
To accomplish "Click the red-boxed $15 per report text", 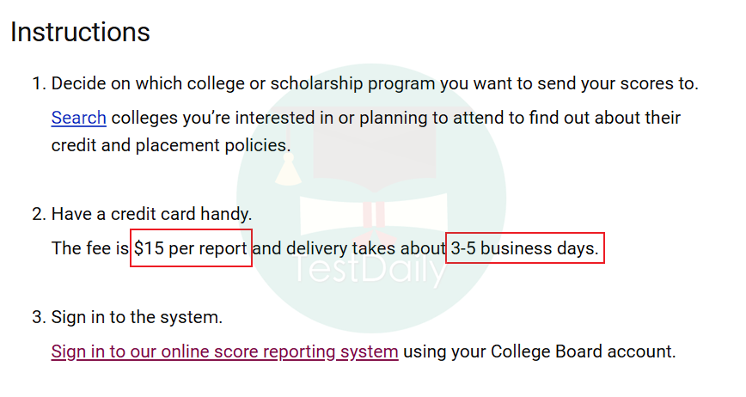I will [191, 248].
